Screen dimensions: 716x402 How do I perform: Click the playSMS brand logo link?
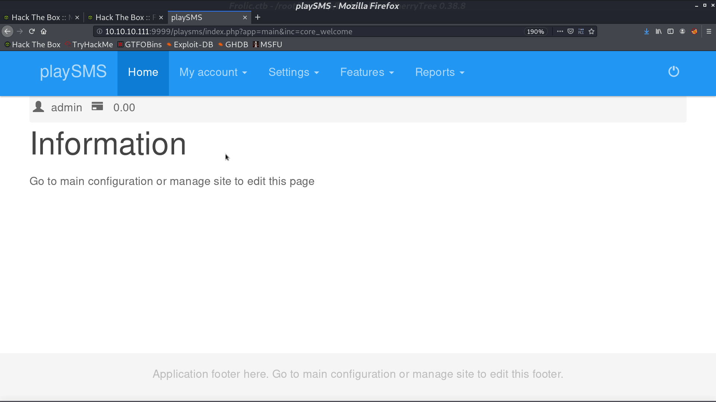click(73, 72)
